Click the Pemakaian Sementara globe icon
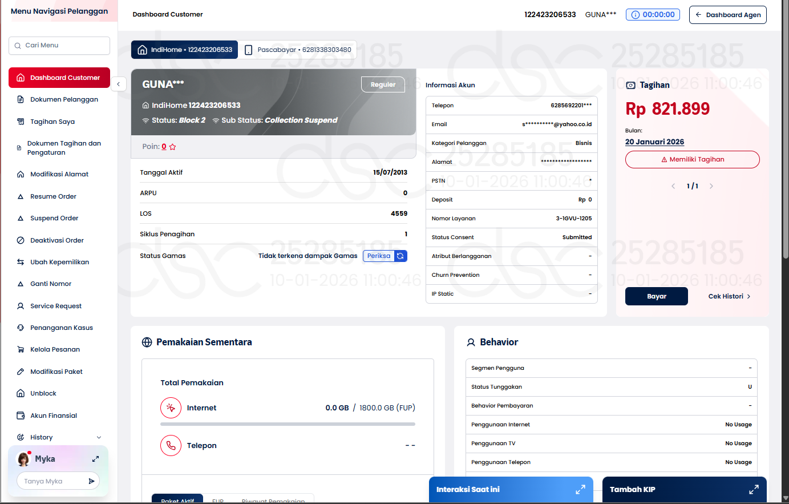Image resolution: width=789 pixels, height=504 pixels. pos(147,342)
